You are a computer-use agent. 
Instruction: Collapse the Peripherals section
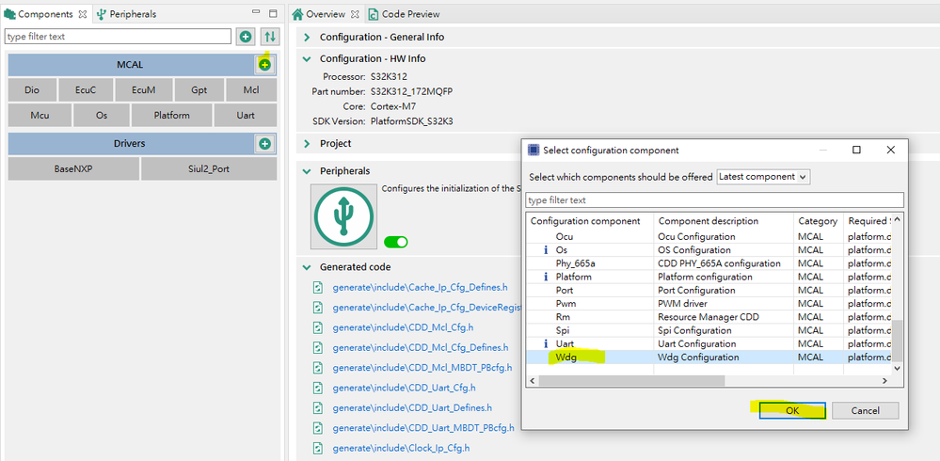click(307, 171)
